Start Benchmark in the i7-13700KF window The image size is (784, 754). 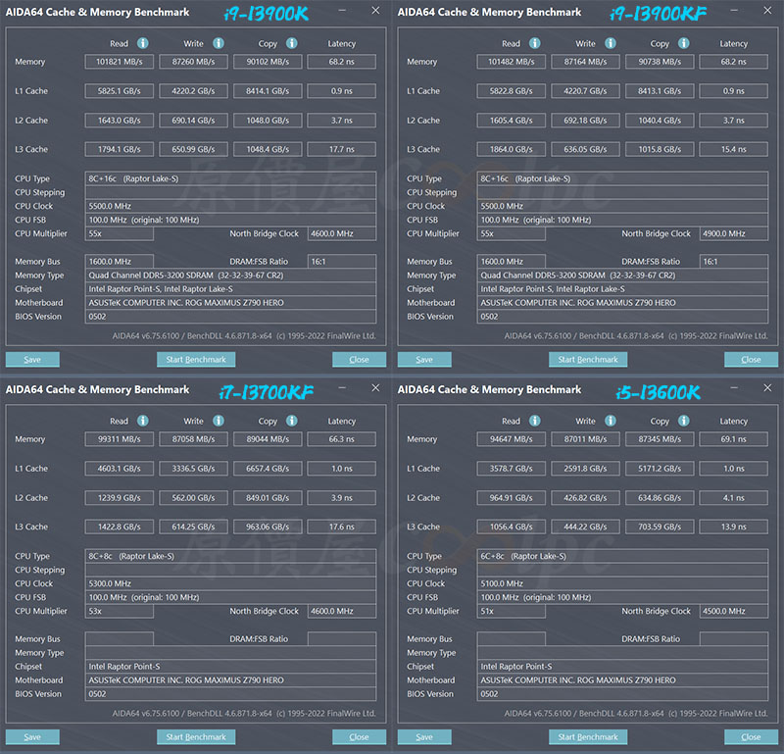[196, 737]
